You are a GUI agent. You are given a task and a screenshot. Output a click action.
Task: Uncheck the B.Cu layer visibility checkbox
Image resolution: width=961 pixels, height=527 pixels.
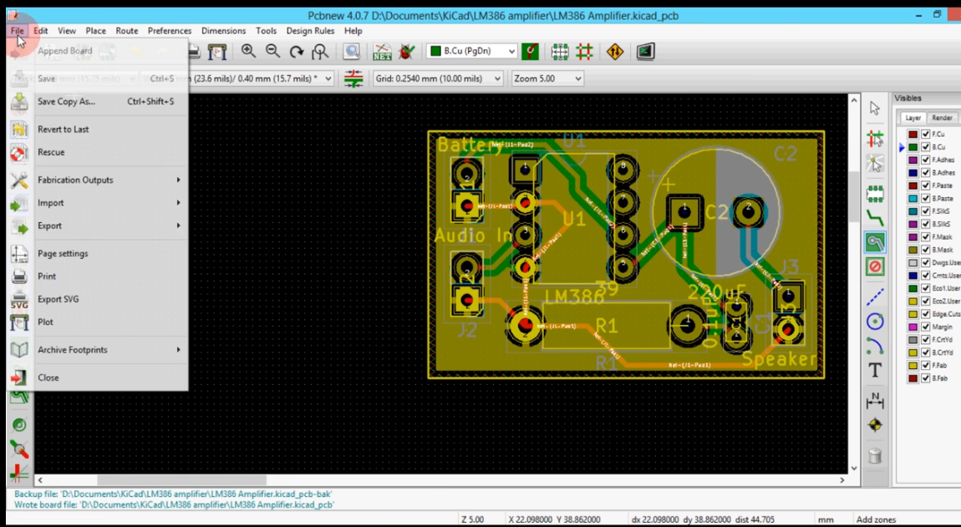(x=925, y=147)
